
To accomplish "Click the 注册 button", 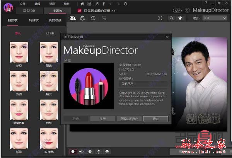I will pyautogui.click(x=102, y=119).
